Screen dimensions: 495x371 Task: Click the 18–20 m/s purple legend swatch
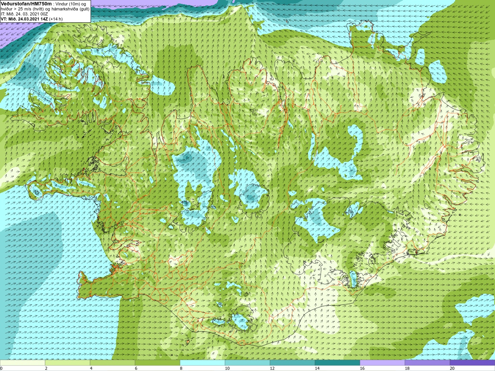click(427, 363)
